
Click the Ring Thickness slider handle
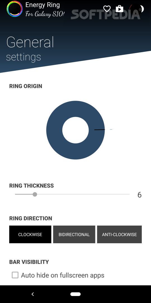coord(35,194)
